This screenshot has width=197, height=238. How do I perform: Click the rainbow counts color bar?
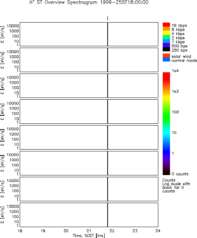[166, 124]
